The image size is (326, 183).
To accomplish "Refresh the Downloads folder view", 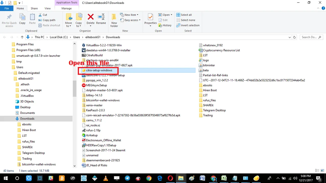I will (x=294, y=37).
